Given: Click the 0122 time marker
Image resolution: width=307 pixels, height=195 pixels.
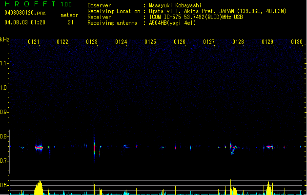Looking at the screenshot, I should coord(62,42).
